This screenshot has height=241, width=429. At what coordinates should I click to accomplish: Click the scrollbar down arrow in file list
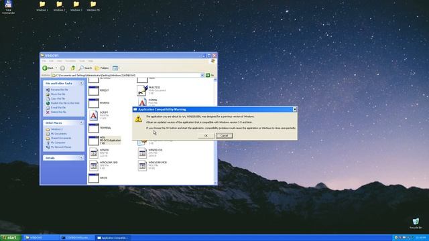click(x=215, y=183)
